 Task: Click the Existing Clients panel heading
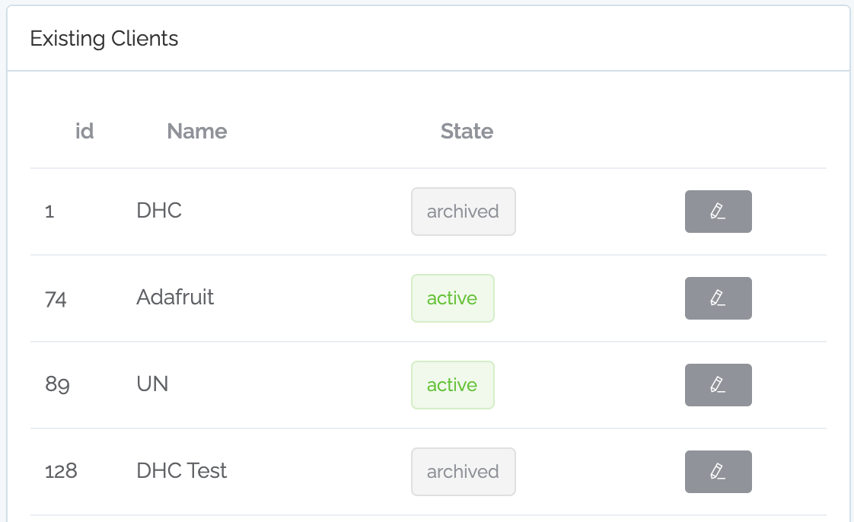pyautogui.click(x=104, y=39)
